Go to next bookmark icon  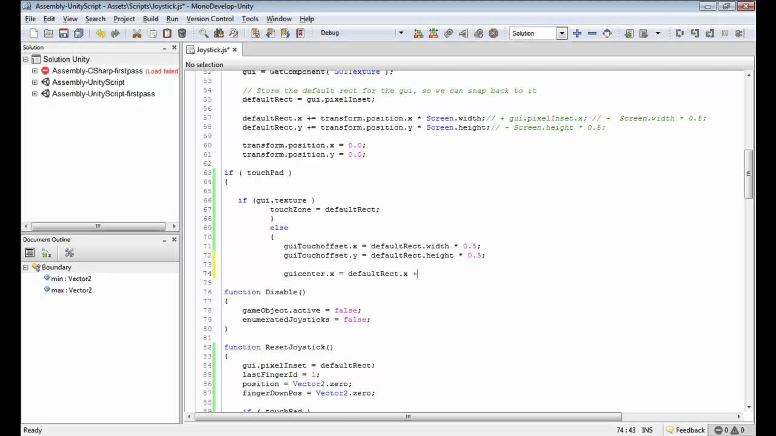pos(285,33)
